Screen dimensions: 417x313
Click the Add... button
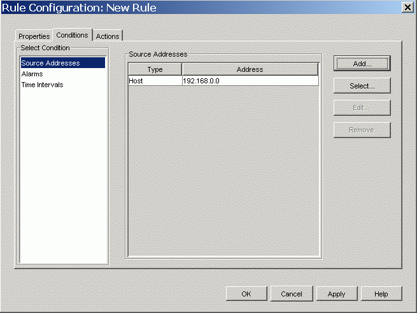362,64
